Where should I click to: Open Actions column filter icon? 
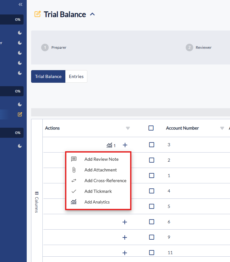(128, 128)
